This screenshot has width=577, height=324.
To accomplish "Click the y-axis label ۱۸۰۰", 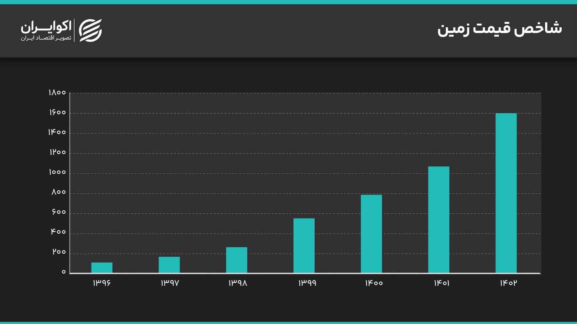I will click(x=57, y=93).
